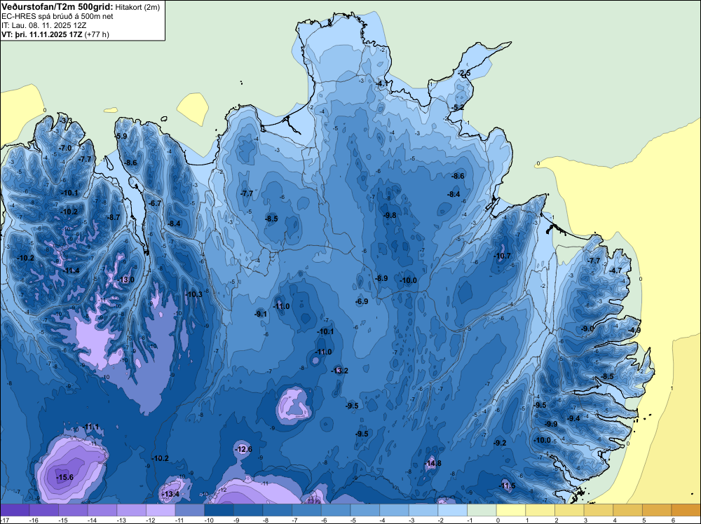Click the -13.0 temperature label

coord(125,280)
